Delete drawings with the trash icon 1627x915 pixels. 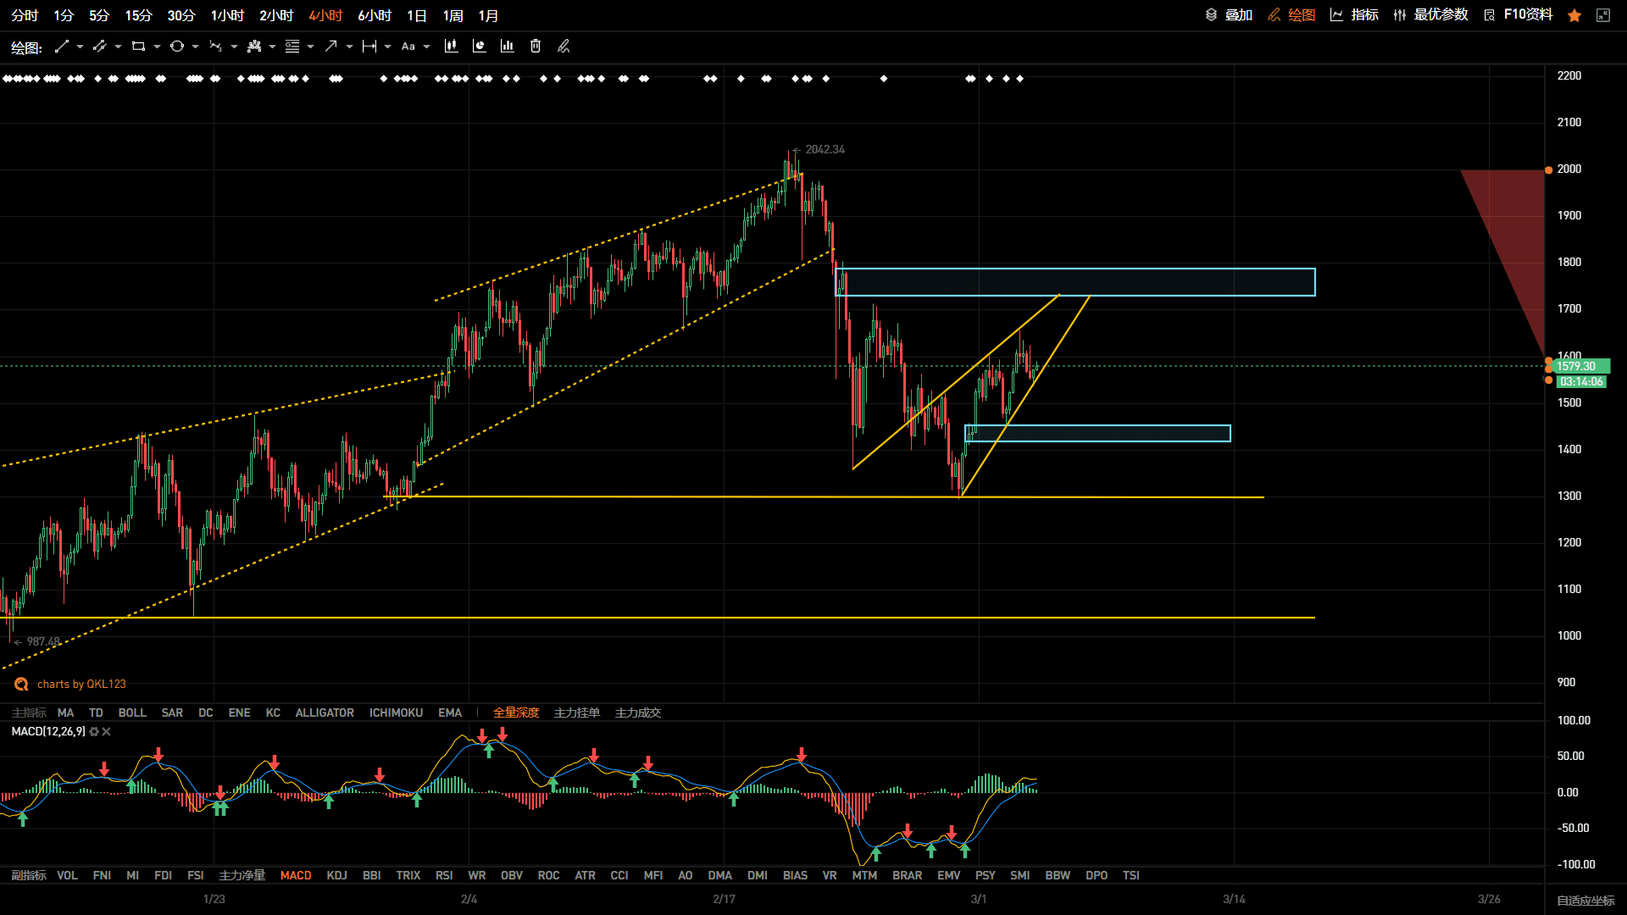tap(536, 47)
